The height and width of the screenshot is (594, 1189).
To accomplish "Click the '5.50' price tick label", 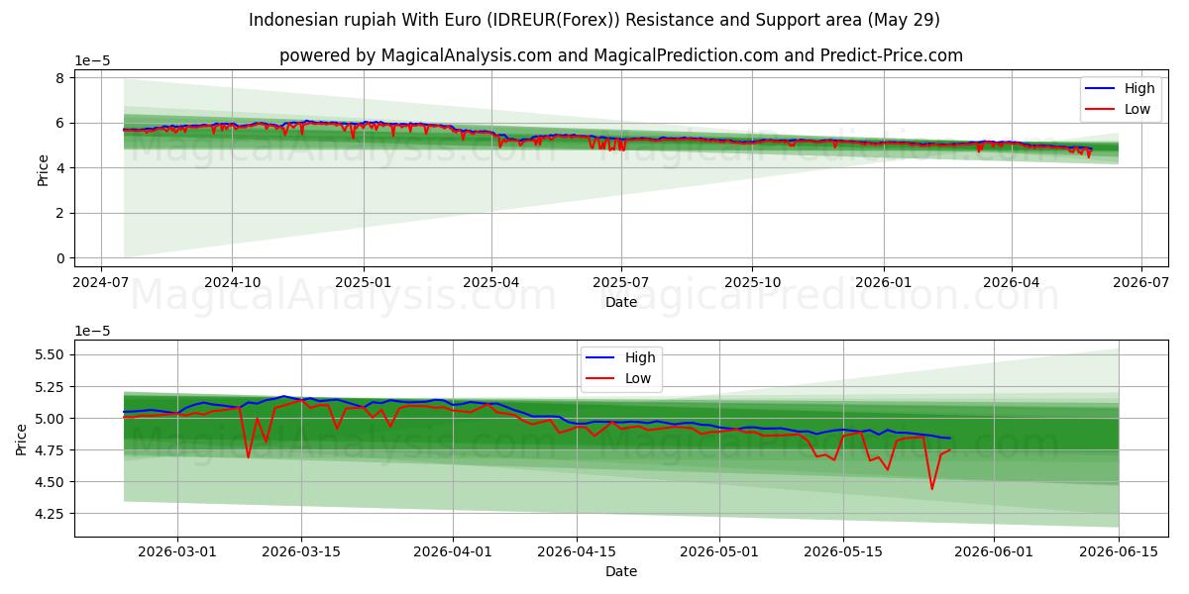I will [x=51, y=354].
